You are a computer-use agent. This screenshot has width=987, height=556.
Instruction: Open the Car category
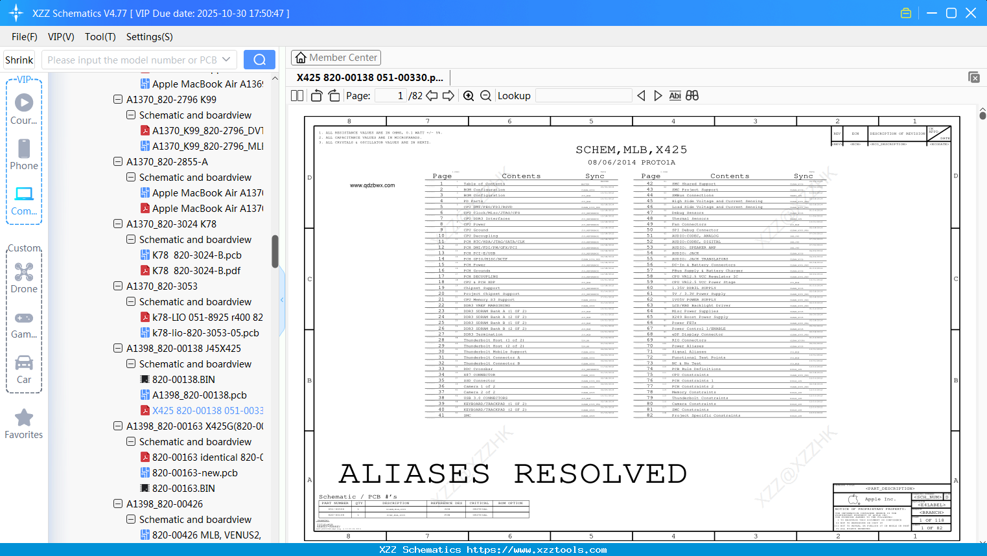click(x=24, y=369)
